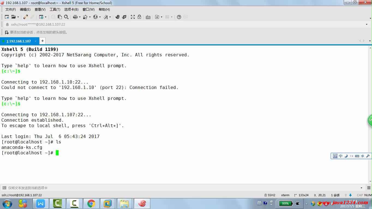Click the Font letter A icon
The image size is (372, 209).
tap(106, 17)
